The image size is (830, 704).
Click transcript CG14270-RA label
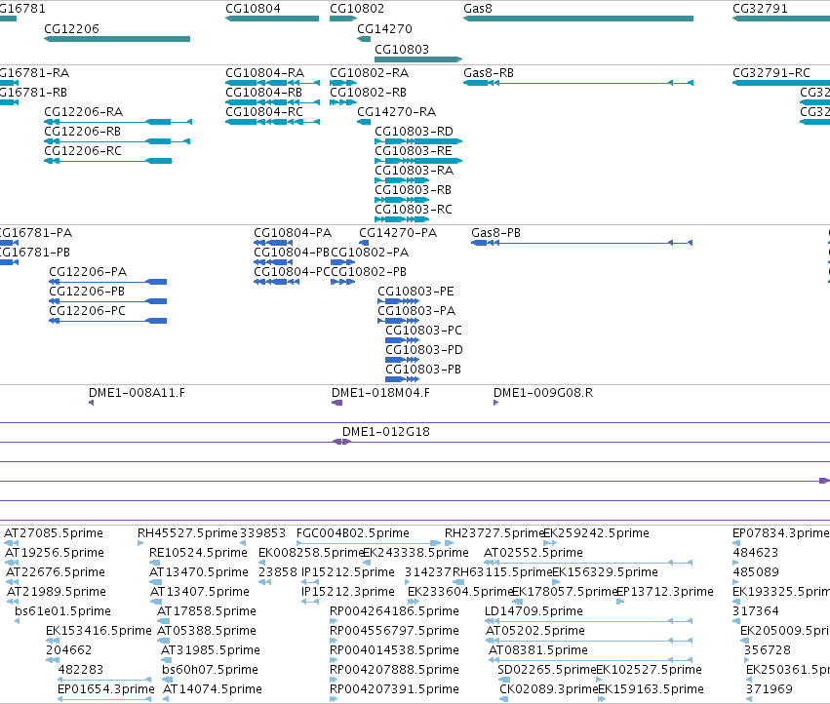pyautogui.click(x=397, y=112)
